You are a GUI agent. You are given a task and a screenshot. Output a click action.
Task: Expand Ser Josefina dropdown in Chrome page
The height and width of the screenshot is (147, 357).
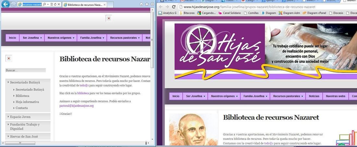click(195, 96)
